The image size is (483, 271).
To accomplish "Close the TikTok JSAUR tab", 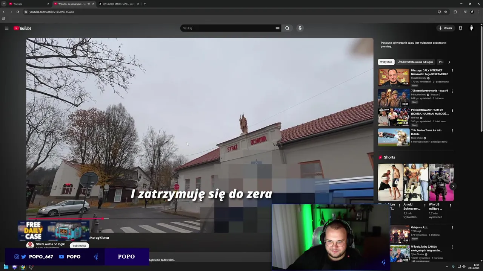I will [x=138, y=4].
